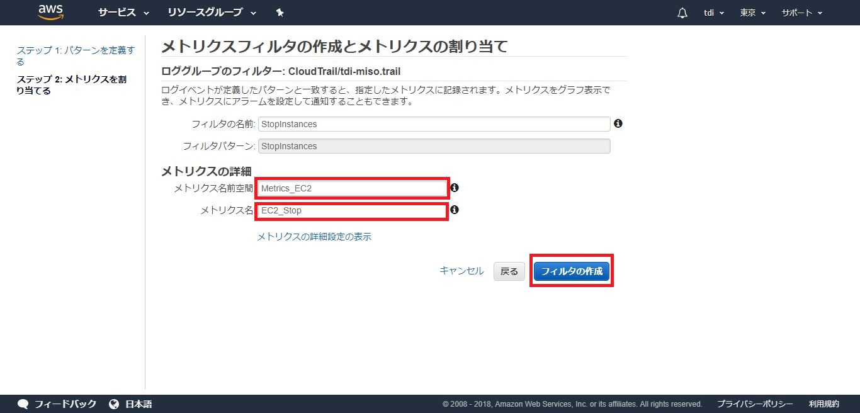
Task: Expand メトリクスの詳細設定の表示 link
Action: [314, 237]
